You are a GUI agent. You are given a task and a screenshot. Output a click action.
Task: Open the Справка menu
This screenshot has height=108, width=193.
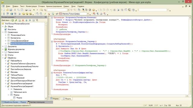click(x=81, y=6)
